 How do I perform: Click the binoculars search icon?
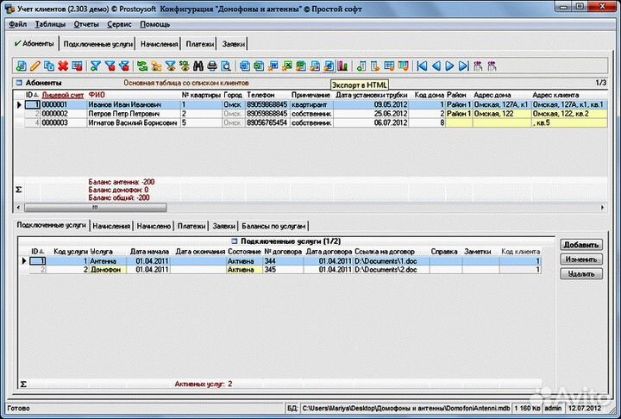198,66
